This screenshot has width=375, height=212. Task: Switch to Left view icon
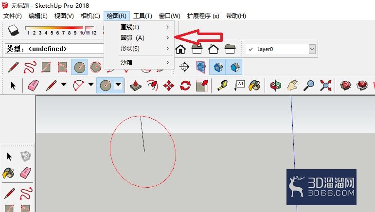[230, 49]
